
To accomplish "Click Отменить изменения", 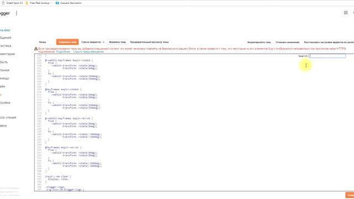I will coord(288,42).
